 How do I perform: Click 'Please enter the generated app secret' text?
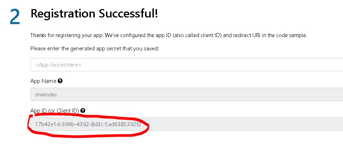point(94,49)
